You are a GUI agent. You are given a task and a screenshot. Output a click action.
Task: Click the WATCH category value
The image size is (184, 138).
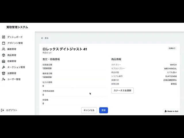click(x=173, y=65)
